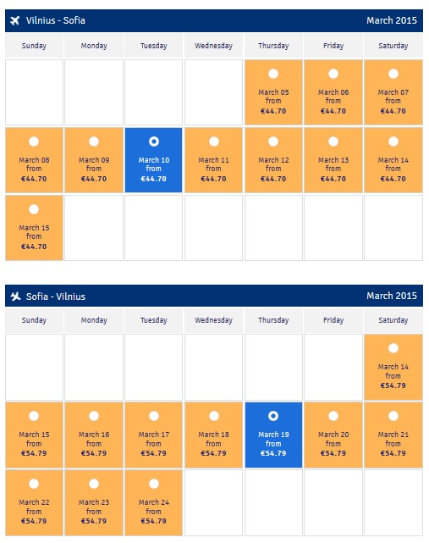This screenshot has height=543, width=429.
Task: Choose return March 24 radio button
Action: (154, 484)
